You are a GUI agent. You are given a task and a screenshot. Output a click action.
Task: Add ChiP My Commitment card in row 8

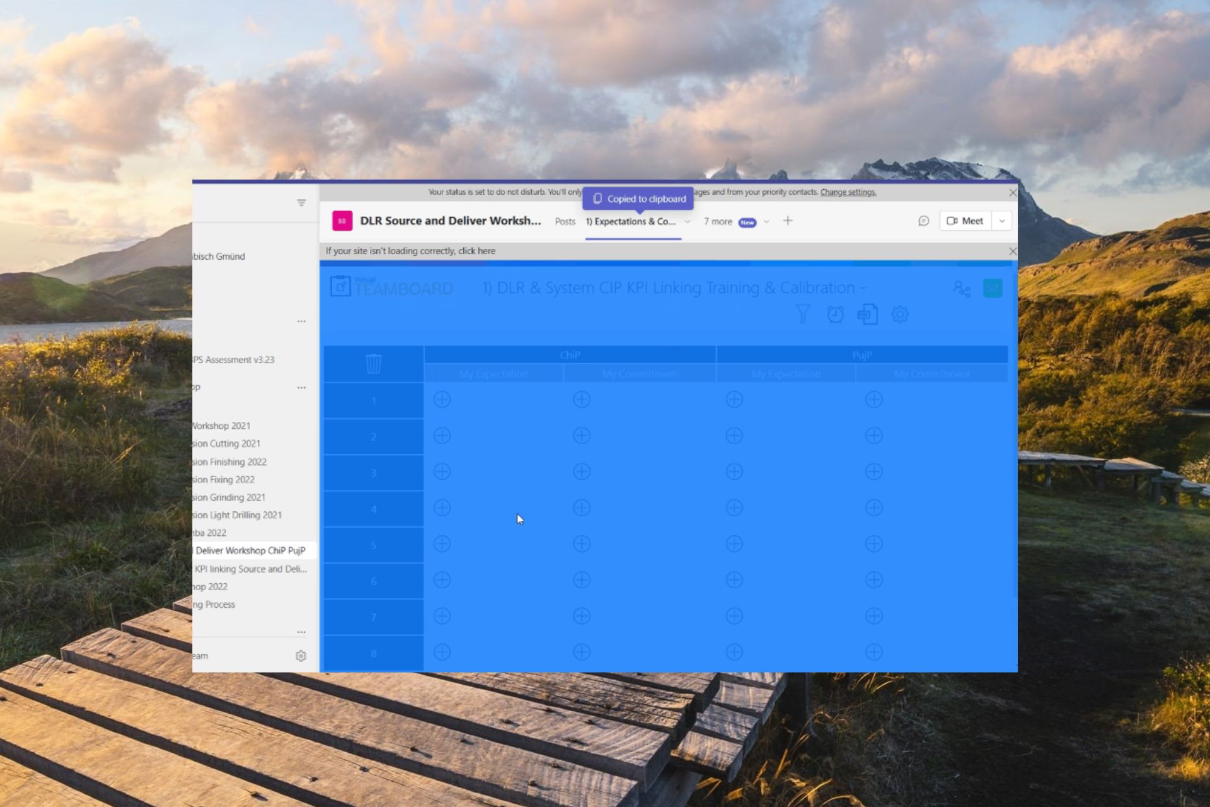(582, 652)
